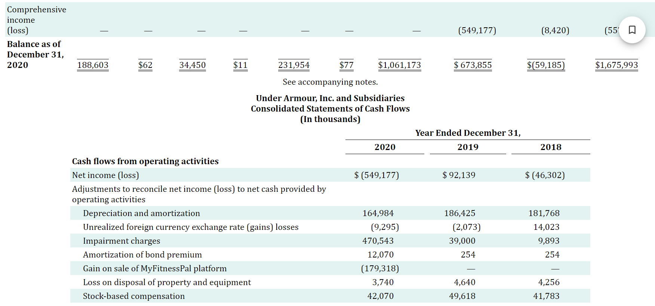Click 'Impairment charges' row label
655x306 pixels.
pyautogui.click(x=122, y=241)
